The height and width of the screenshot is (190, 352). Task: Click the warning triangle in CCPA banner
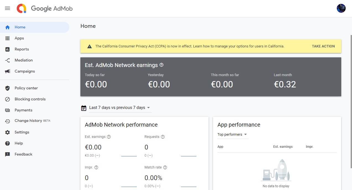[90, 46]
